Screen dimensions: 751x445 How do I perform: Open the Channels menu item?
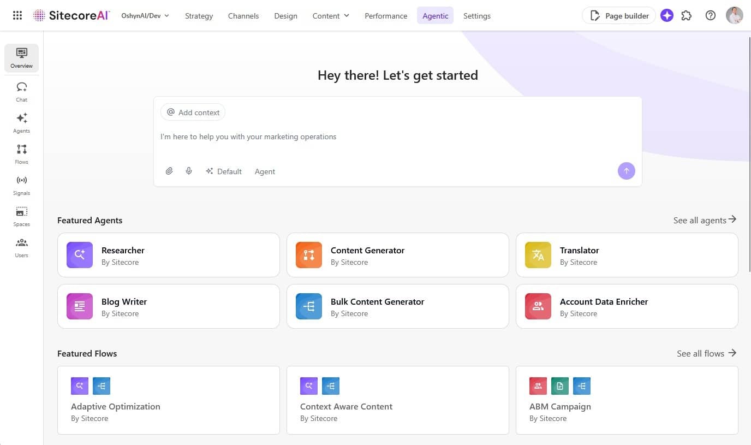point(243,16)
